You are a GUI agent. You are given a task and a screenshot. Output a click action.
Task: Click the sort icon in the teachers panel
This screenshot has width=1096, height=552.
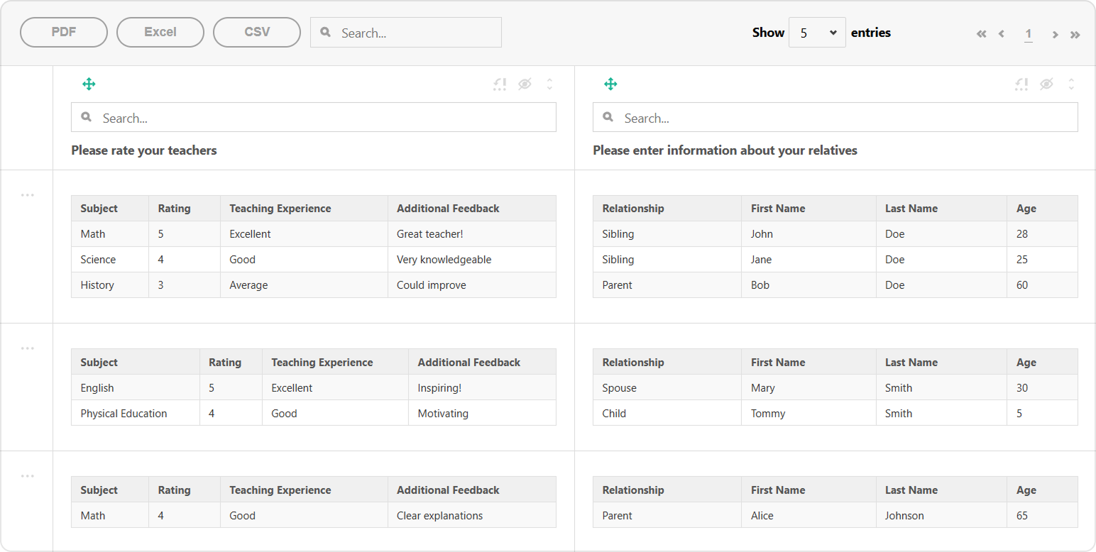click(500, 84)
